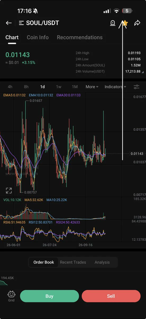Tap the 0.00757 chart low marker
146x319 pixels.
click(x=30, y=192)
